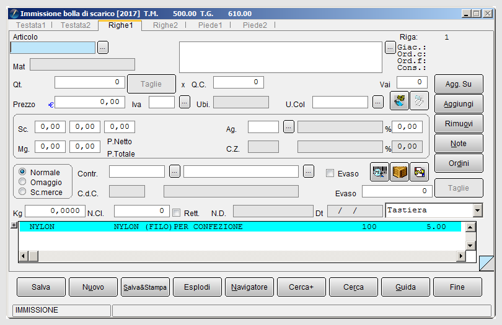Click the price tag labels icon

pyautogui.click(x=399, y=101)
